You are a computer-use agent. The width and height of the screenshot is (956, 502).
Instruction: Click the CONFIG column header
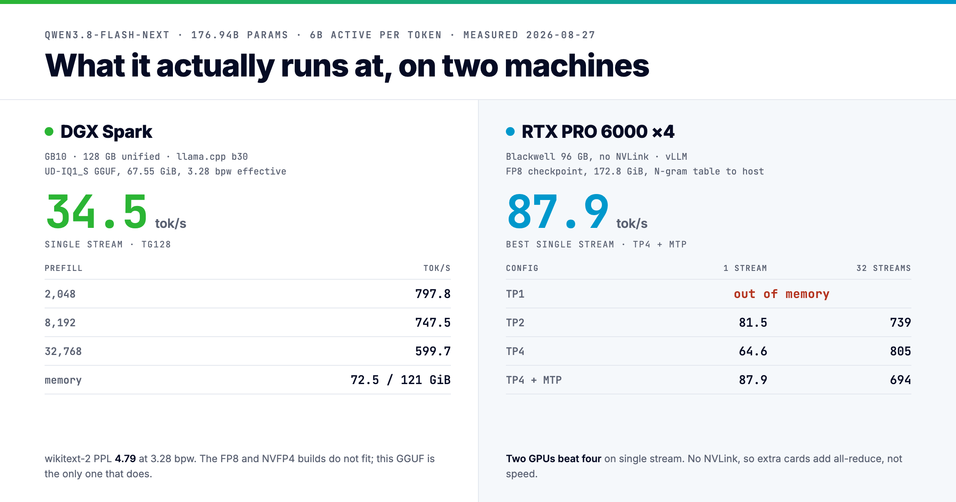(522, 268)
